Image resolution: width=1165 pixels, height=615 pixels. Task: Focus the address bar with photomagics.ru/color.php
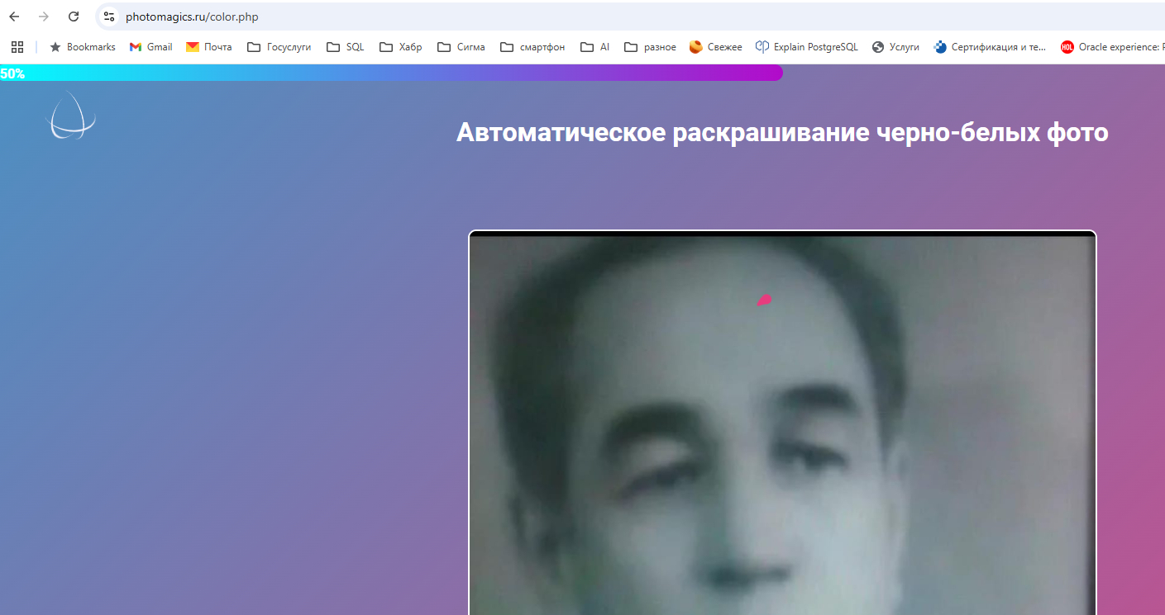[x=628, y=17]
